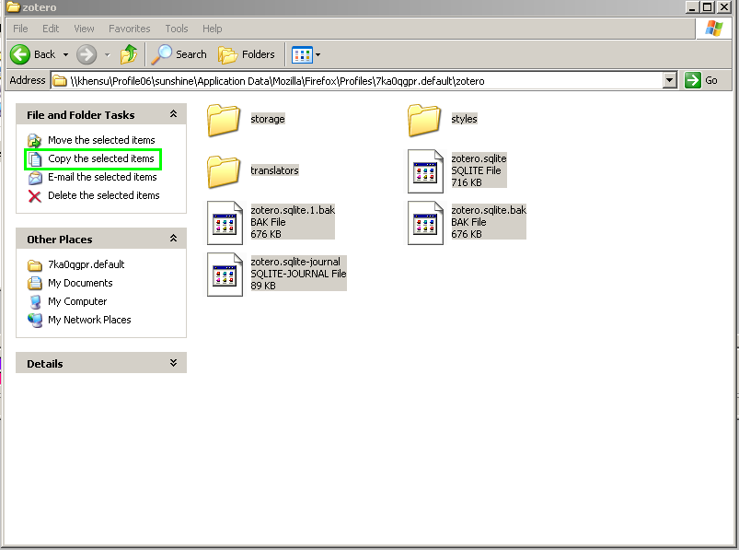Select the zotero.sqlite.1.bak file icon
Screen dimensions: 739x550
(x=225, y=223)
